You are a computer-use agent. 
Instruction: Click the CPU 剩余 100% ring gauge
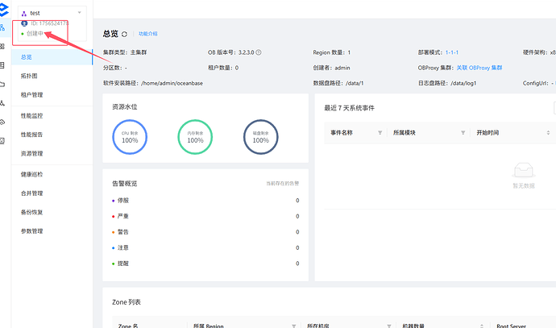tap(130, 138)
